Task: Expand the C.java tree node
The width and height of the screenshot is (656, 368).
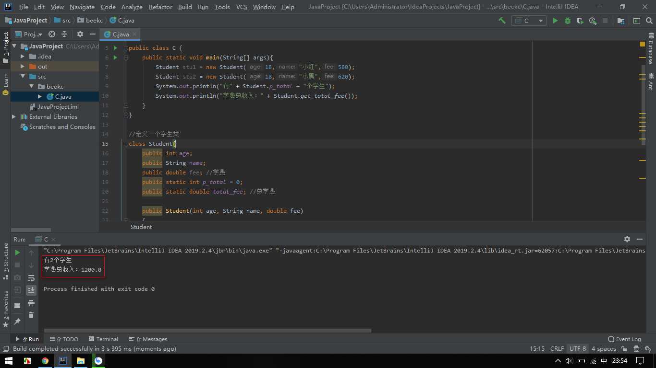Action: (x=40, y=96)
